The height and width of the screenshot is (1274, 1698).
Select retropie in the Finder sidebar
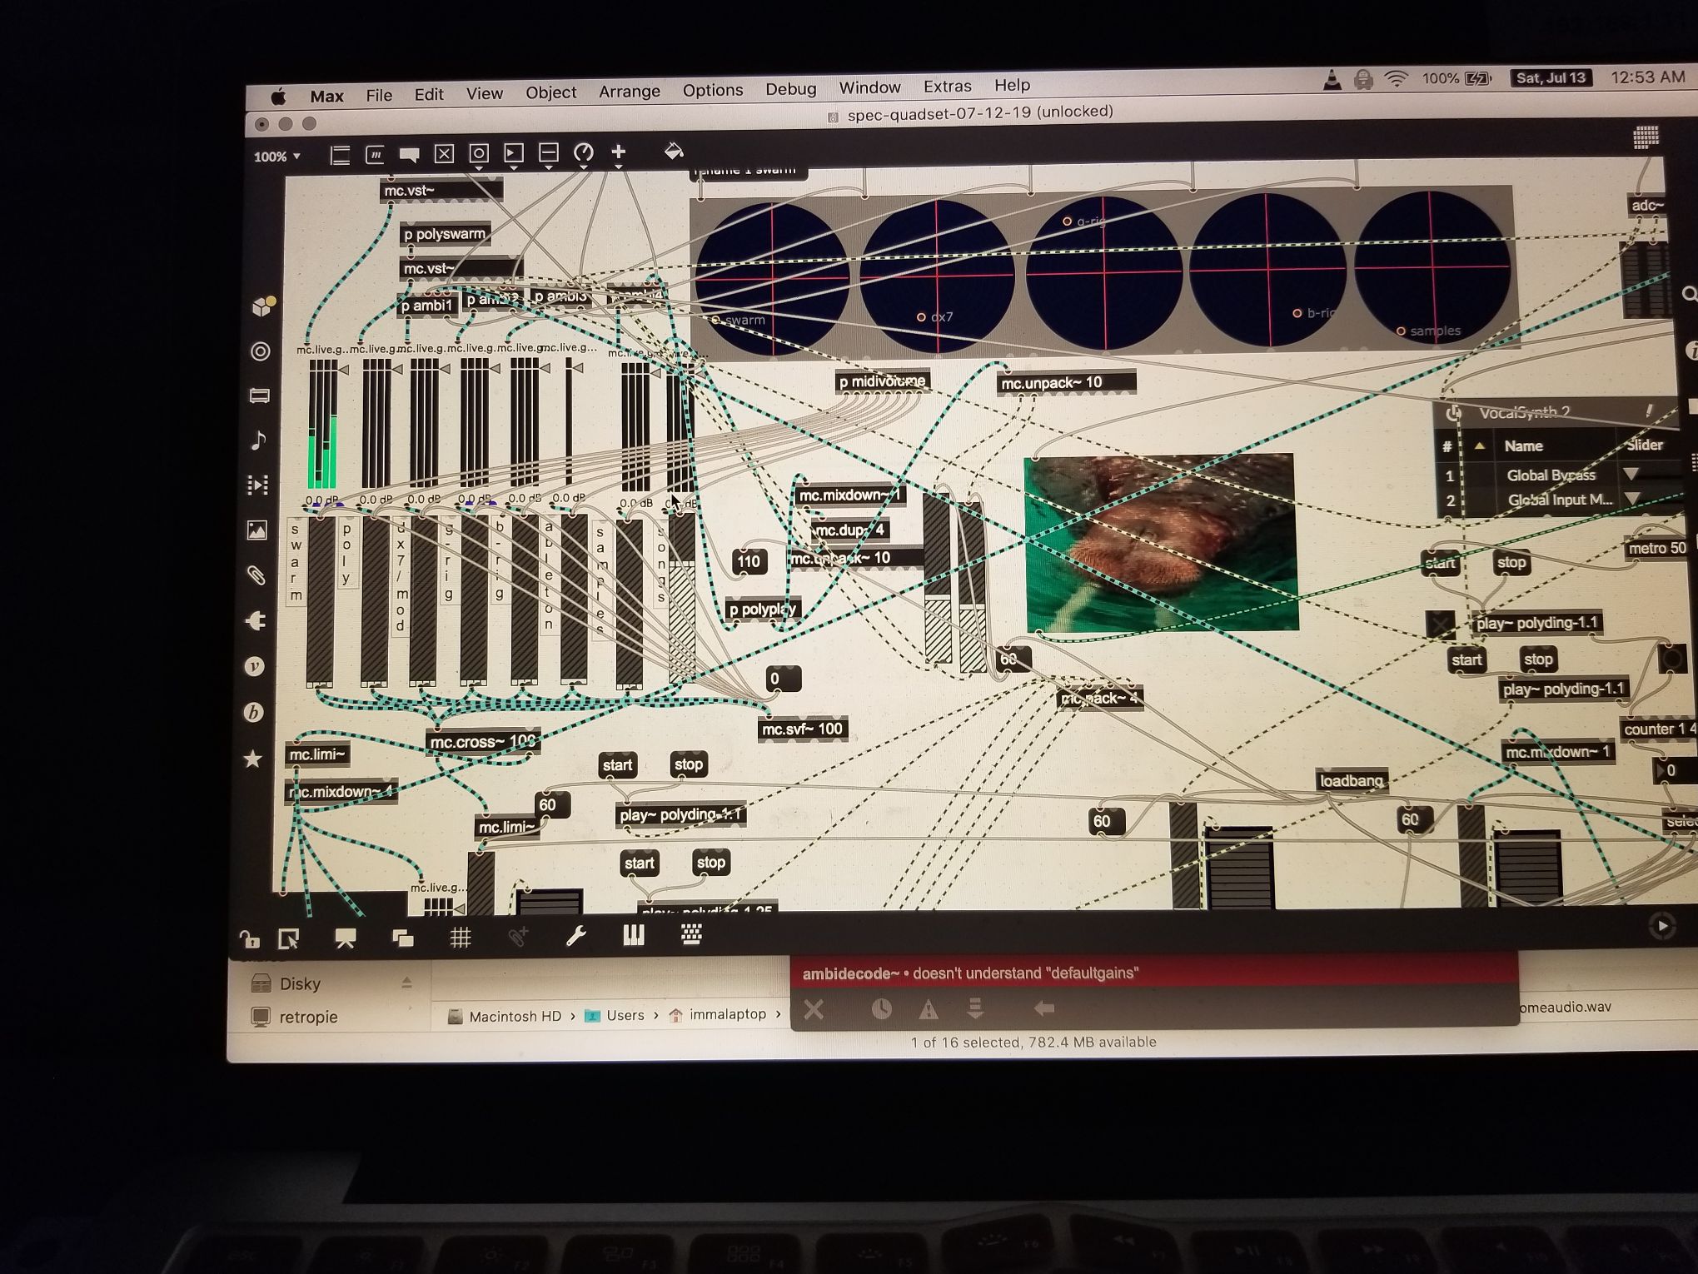point(308,1017)
